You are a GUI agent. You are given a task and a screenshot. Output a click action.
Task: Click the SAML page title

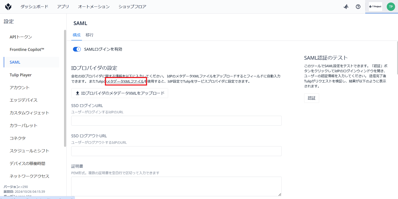(80, 23)
